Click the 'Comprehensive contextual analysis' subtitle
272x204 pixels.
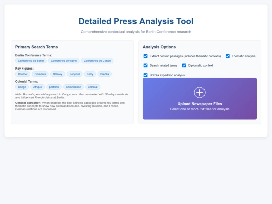coord(136,32)
